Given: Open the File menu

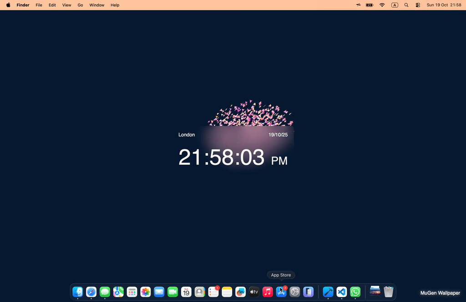Looking at the screenshot, I should pyautogui.click(x=39, y=5).
